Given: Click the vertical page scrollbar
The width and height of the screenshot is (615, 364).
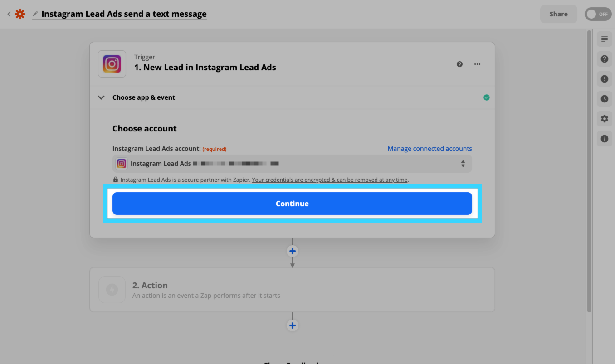Looking at the screenshot, I should (x=589, y=171).
